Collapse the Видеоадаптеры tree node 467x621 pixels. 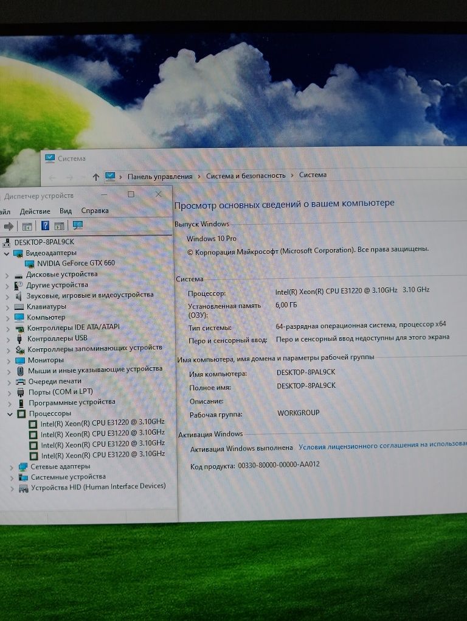(6, 253)
